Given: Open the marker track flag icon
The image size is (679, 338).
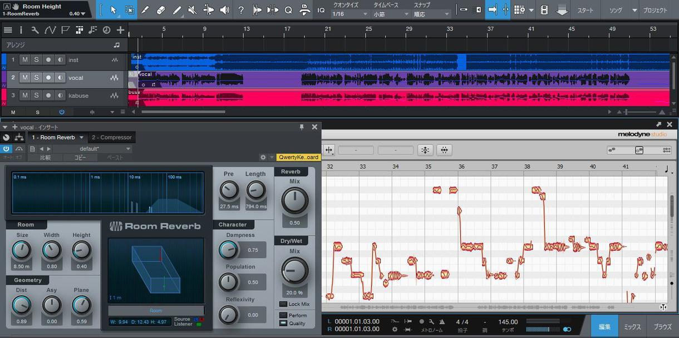Looking at the screenshot, I should pos(65,30).
